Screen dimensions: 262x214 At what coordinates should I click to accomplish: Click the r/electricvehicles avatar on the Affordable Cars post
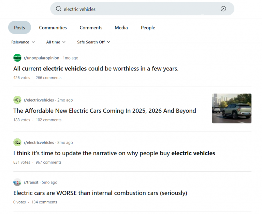pyautogui.click(x=17, y=100)
